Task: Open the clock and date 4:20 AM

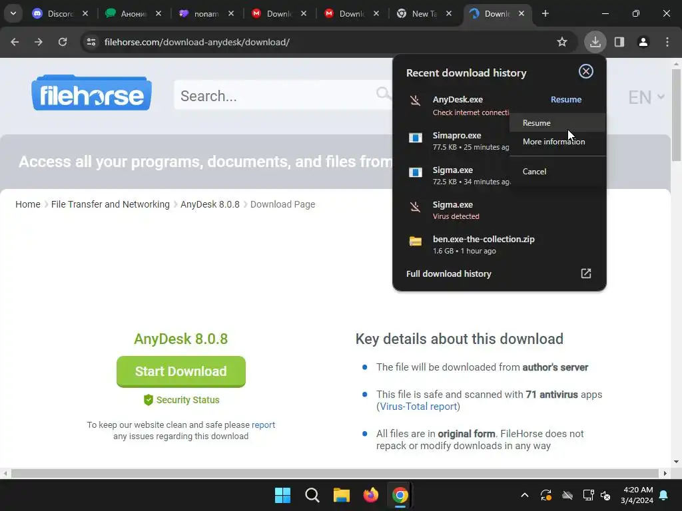Action: coord(637,495)
